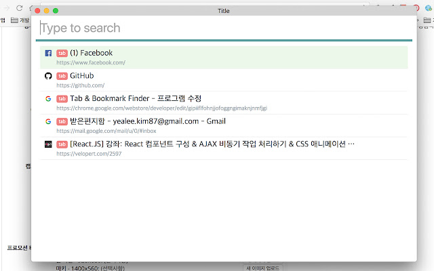The height and width of the screenshot is (271, 434).
Task: Select the [React.JS] 강좌 tab result
Action: point(224,148)
